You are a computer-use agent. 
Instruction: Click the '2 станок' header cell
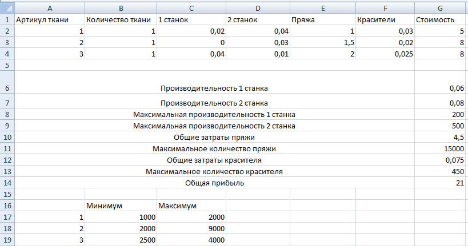point(258,19)
